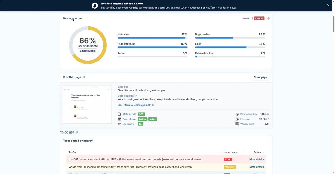Click the Status code icon
This screenshot has width=335, height=174.
coord(119,114)
